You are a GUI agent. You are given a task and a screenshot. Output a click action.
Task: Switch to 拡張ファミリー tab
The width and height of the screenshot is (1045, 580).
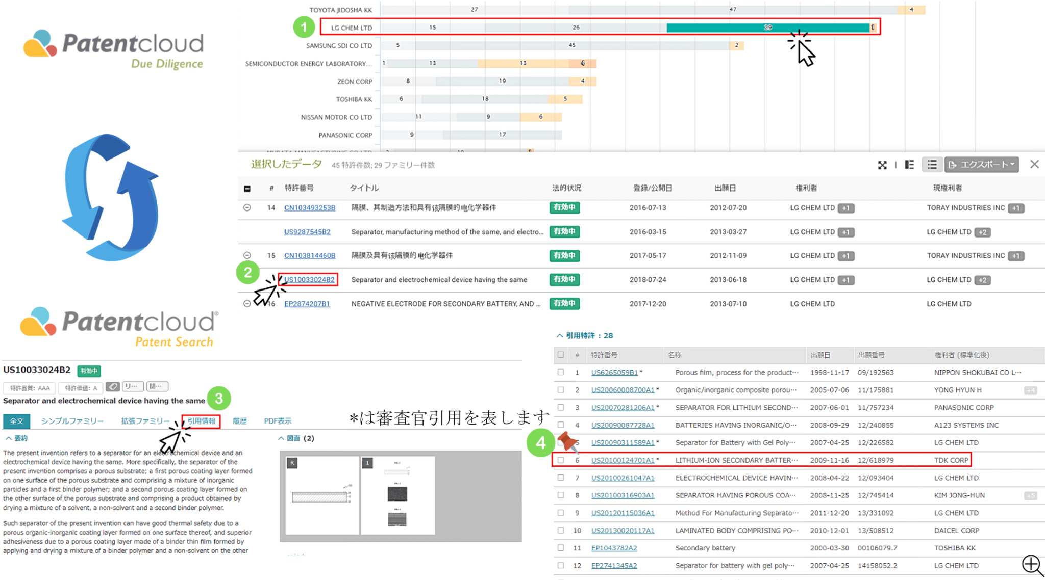[145, 421]
